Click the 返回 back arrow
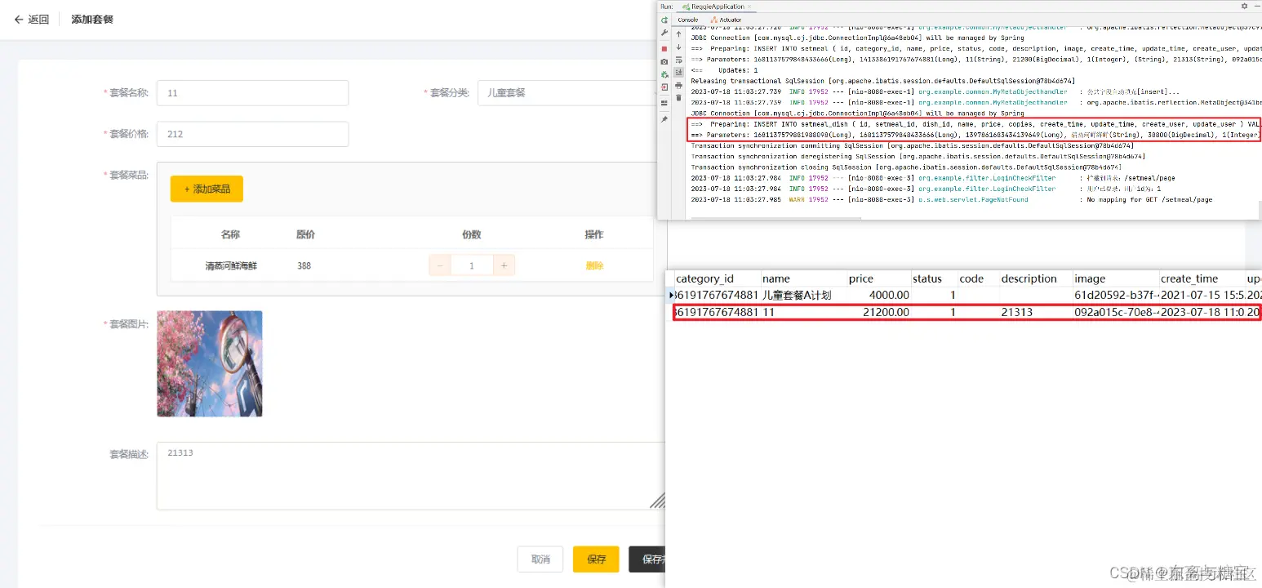This screenshot has height=588, width=1262. tap(18, 19)
